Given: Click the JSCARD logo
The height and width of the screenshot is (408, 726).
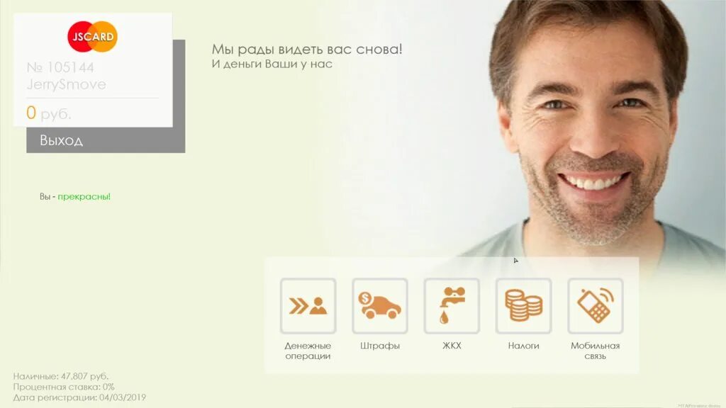Looking at the screenshot, I should (93, 37).
